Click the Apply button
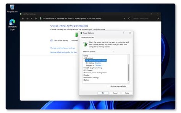 click(127, 93)
